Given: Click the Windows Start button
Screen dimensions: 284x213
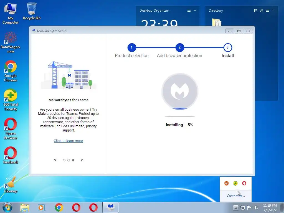Looking at the screenshot, I should coord(7,207).
